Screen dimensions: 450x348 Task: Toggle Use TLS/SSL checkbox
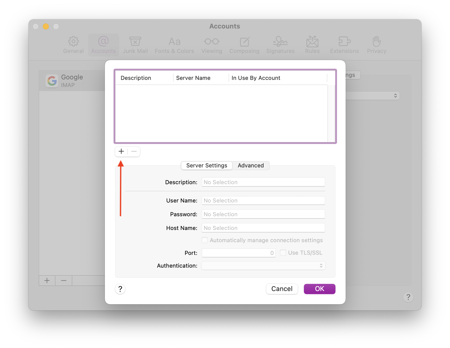click(283, 253)
